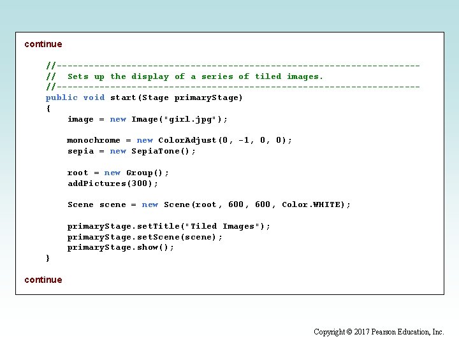
Task: Click the first dashed comment line above 'Sets up'
Action: 233,66
